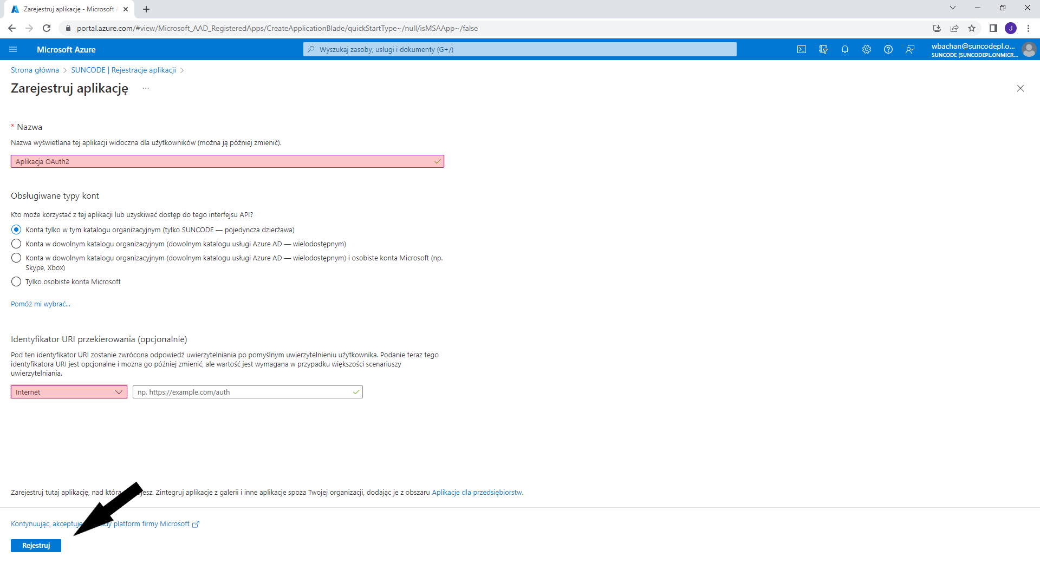Viewport: 1040px width, 563px height.
Task: Click the browser back arrow
Action: click(12, 28)
